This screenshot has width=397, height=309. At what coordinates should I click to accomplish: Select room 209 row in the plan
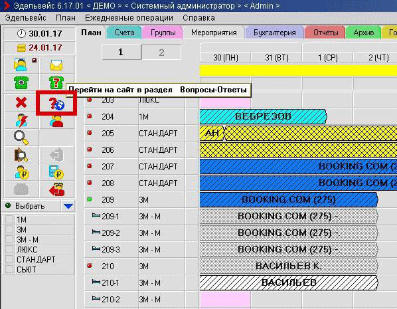pos(141,200)
